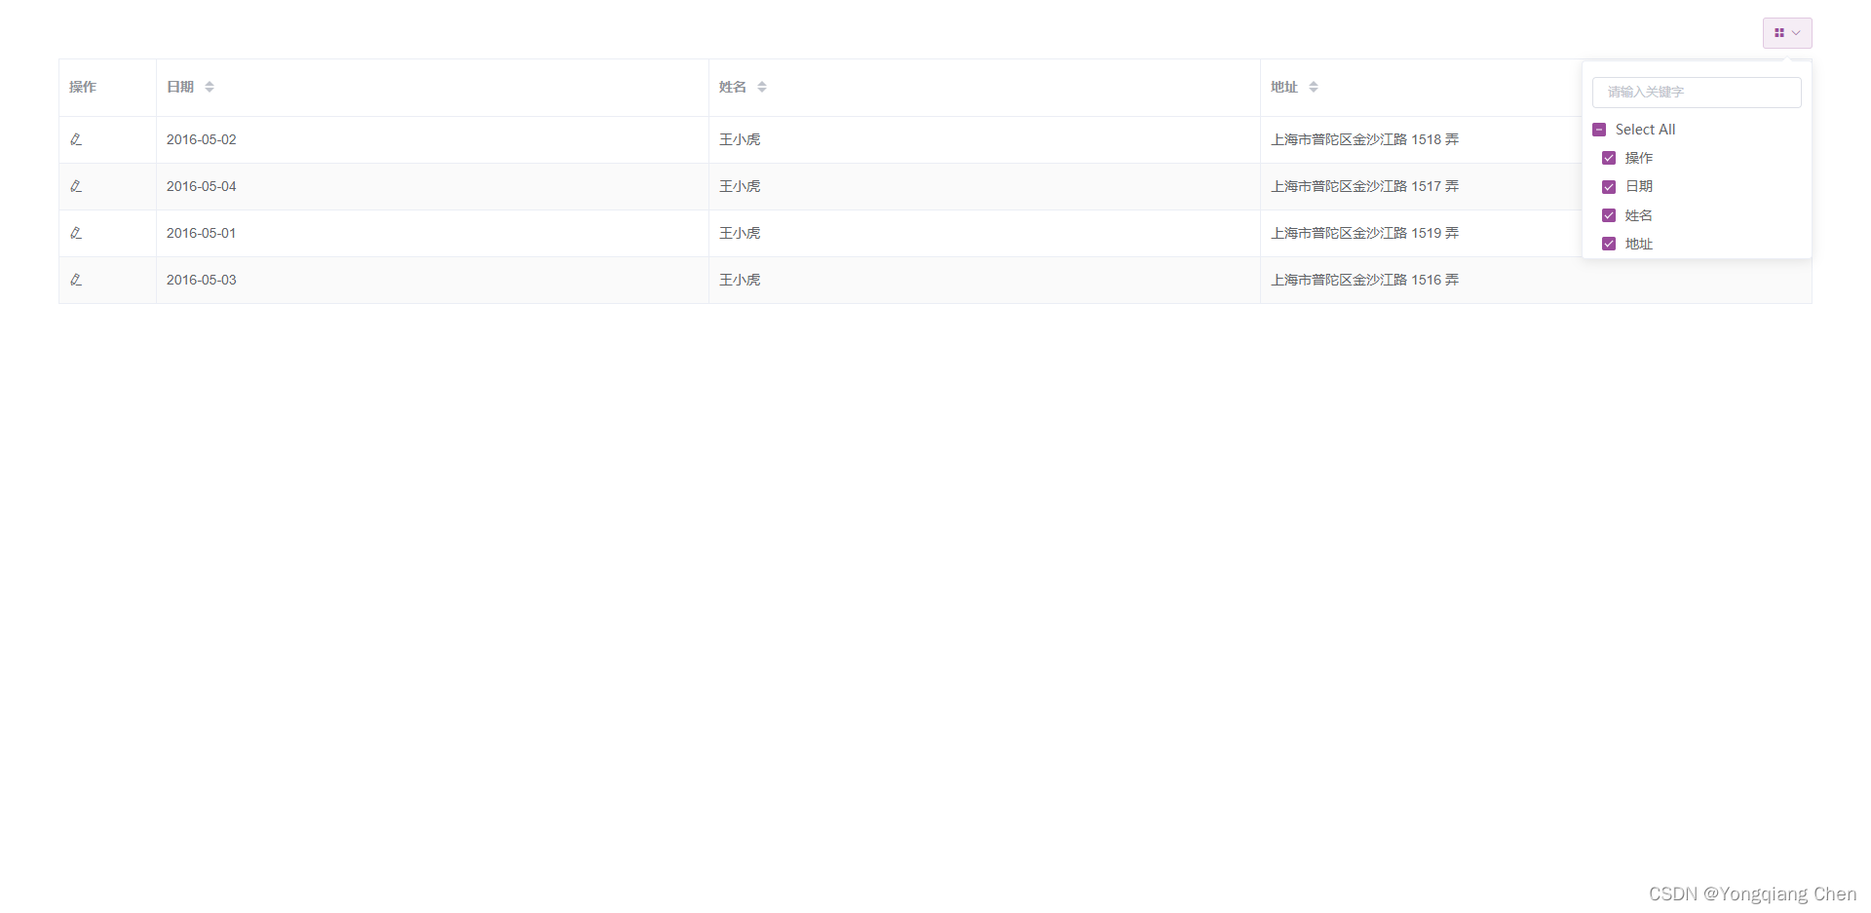Click address 上海市普陀区金沙江路 1516 弄

click(x=1364, y=280)
